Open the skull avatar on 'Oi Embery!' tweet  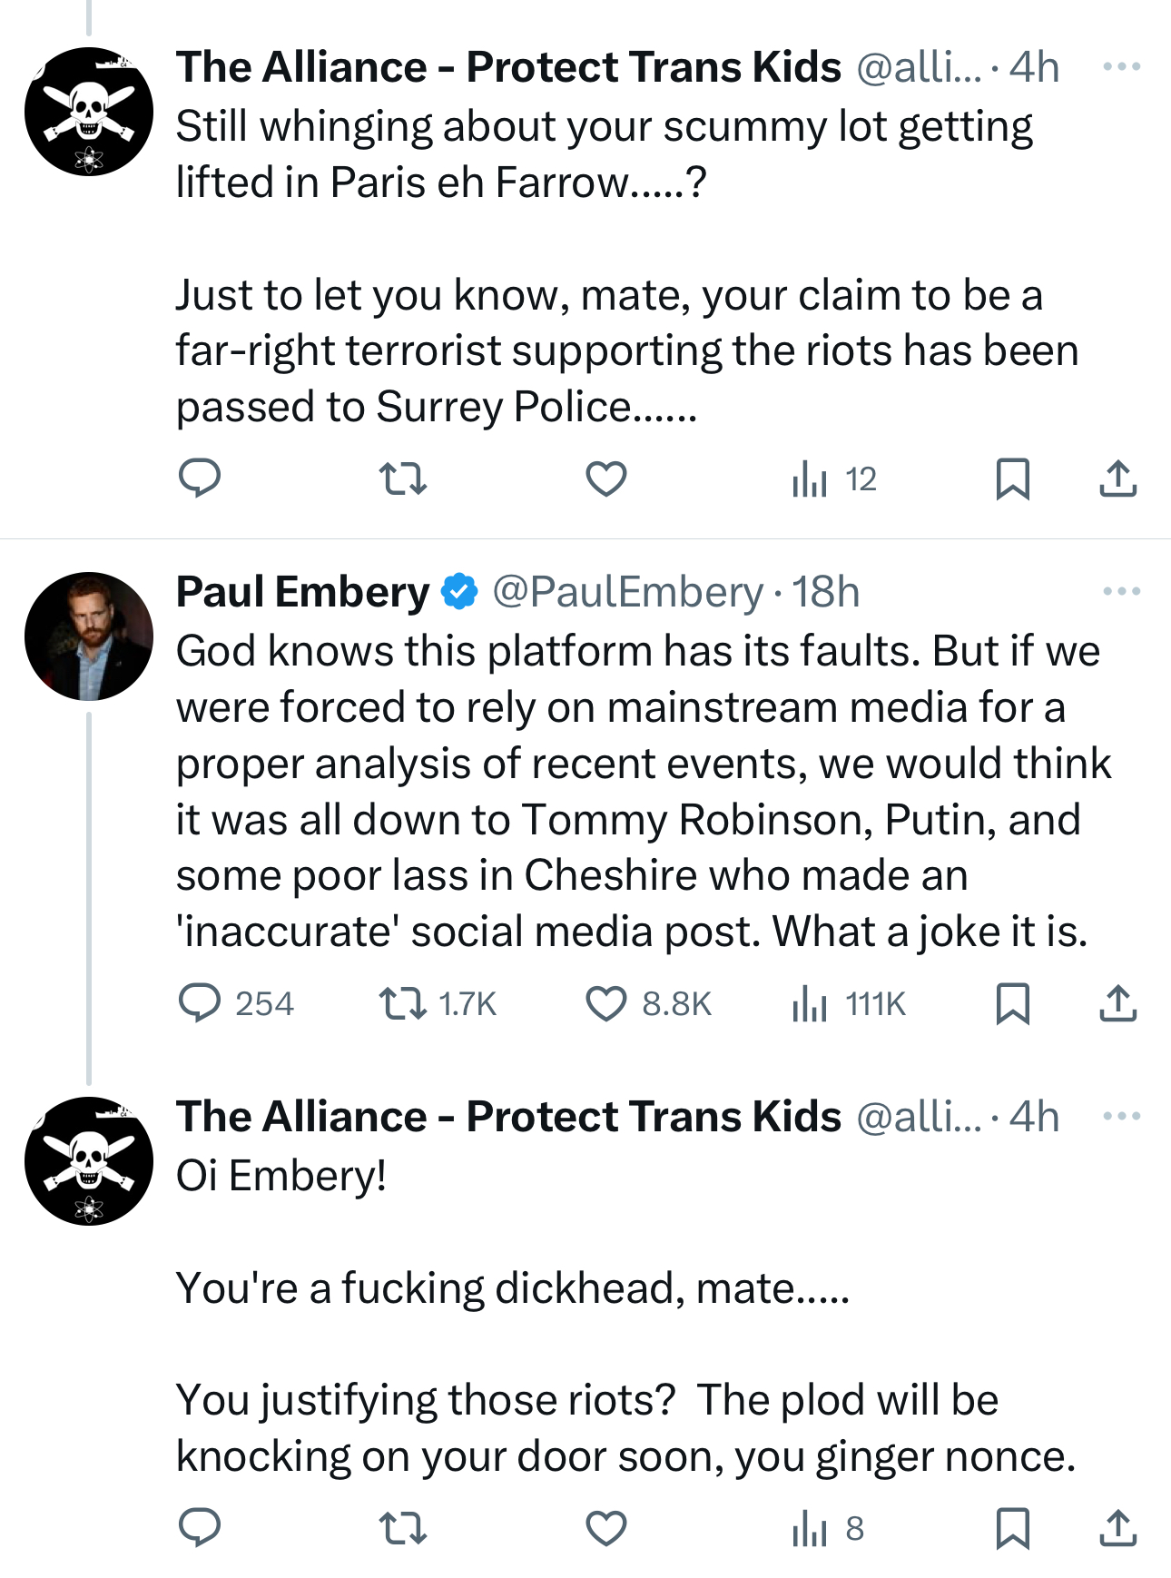pos(89,1160)
